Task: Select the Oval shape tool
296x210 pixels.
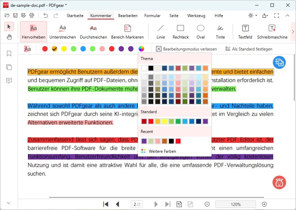Action: point(201,31)
